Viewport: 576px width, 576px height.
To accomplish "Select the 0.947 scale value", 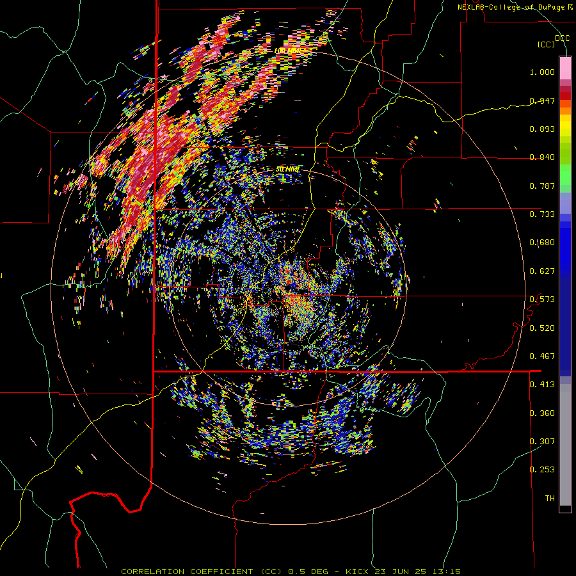I will point(542,100).
